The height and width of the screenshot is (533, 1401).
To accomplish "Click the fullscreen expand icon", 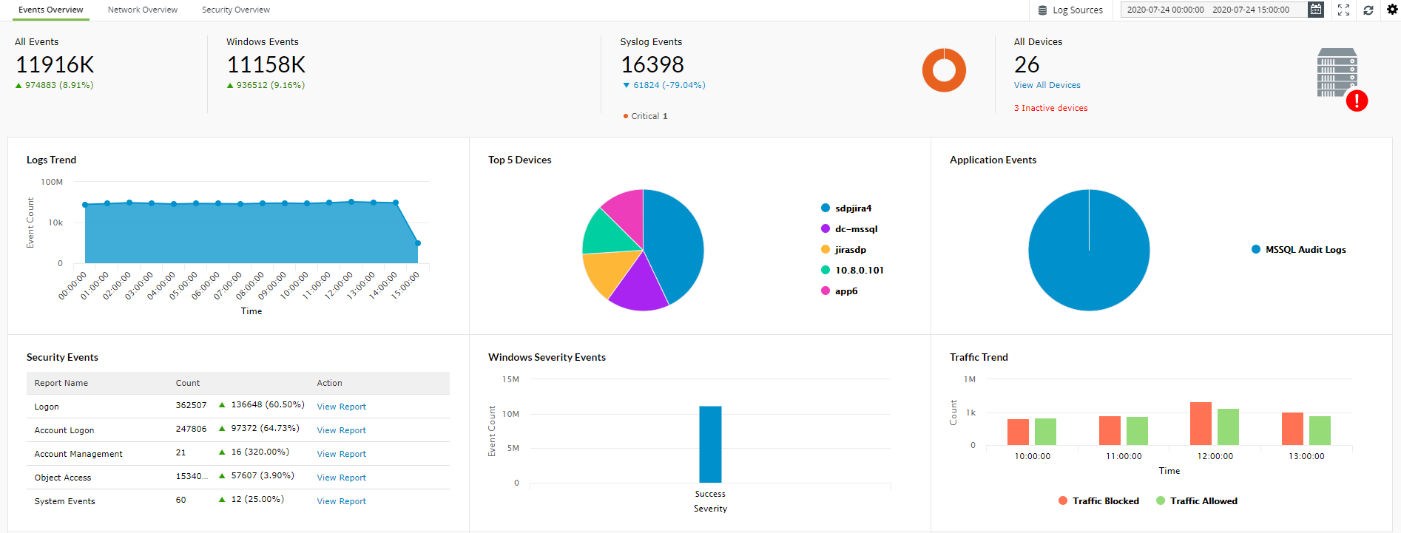I will (1343, 10).
